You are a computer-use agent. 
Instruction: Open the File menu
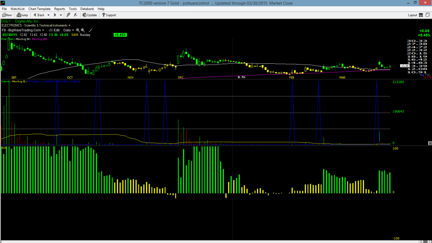click(4, 9)
